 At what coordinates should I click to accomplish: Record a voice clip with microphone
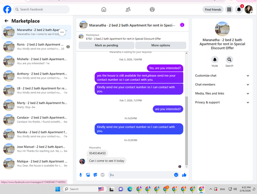81,175
